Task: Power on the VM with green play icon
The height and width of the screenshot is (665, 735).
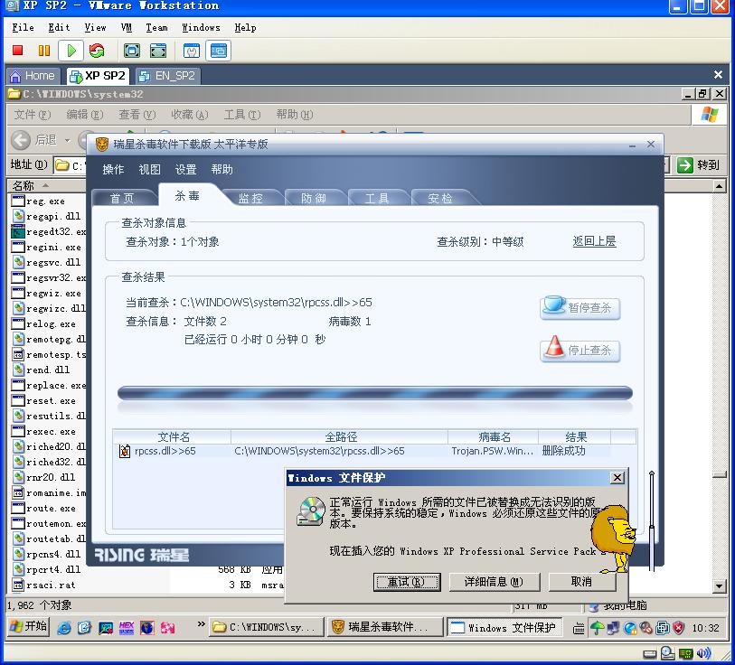Action: point(71,50)
